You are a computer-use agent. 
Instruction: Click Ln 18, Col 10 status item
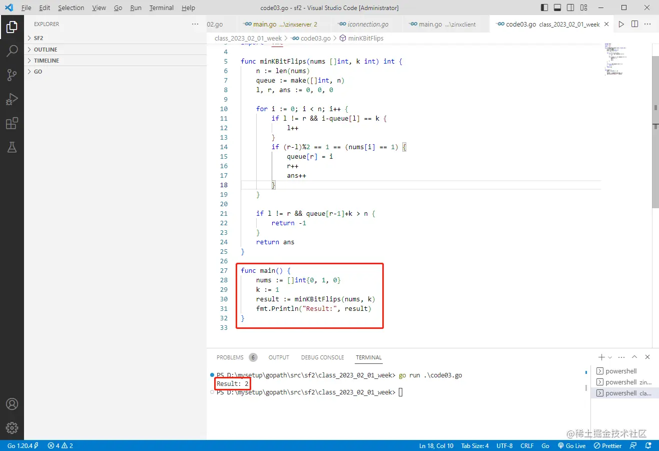(x=436, y=445)
